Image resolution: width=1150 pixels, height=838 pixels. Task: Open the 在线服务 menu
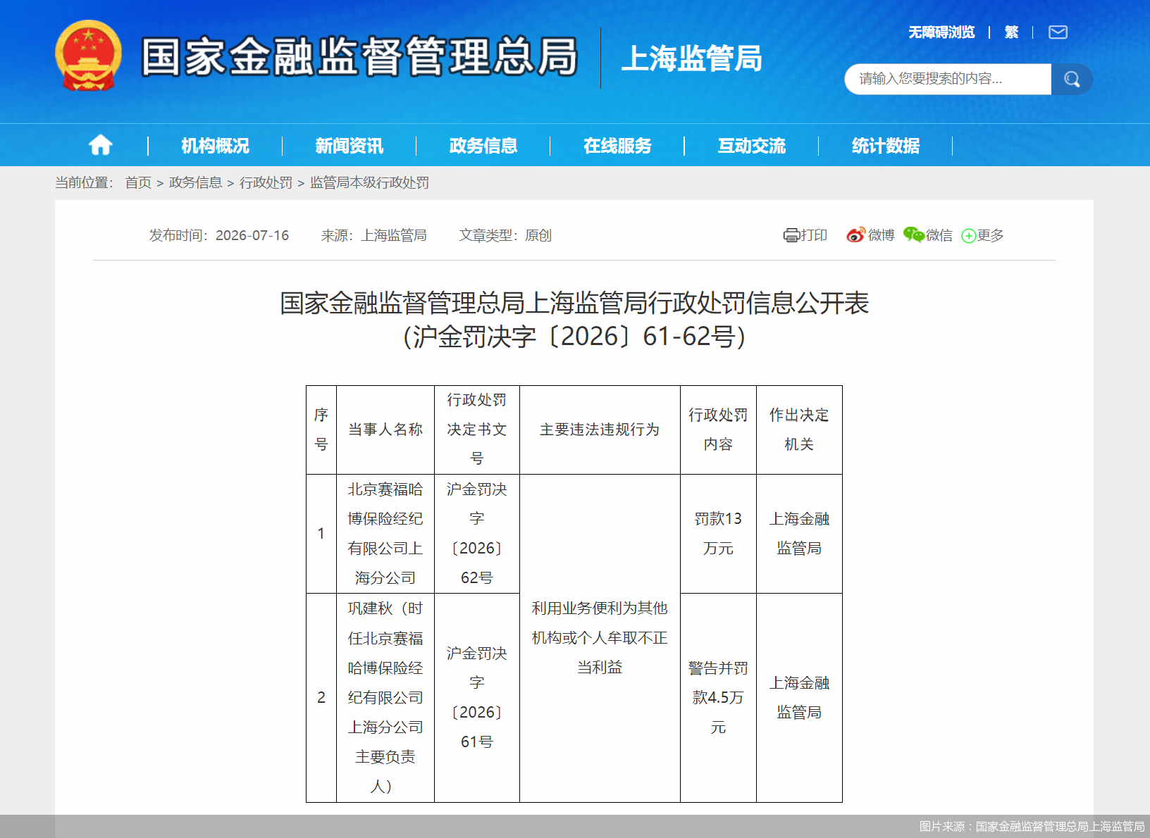[x=617, y=146]
